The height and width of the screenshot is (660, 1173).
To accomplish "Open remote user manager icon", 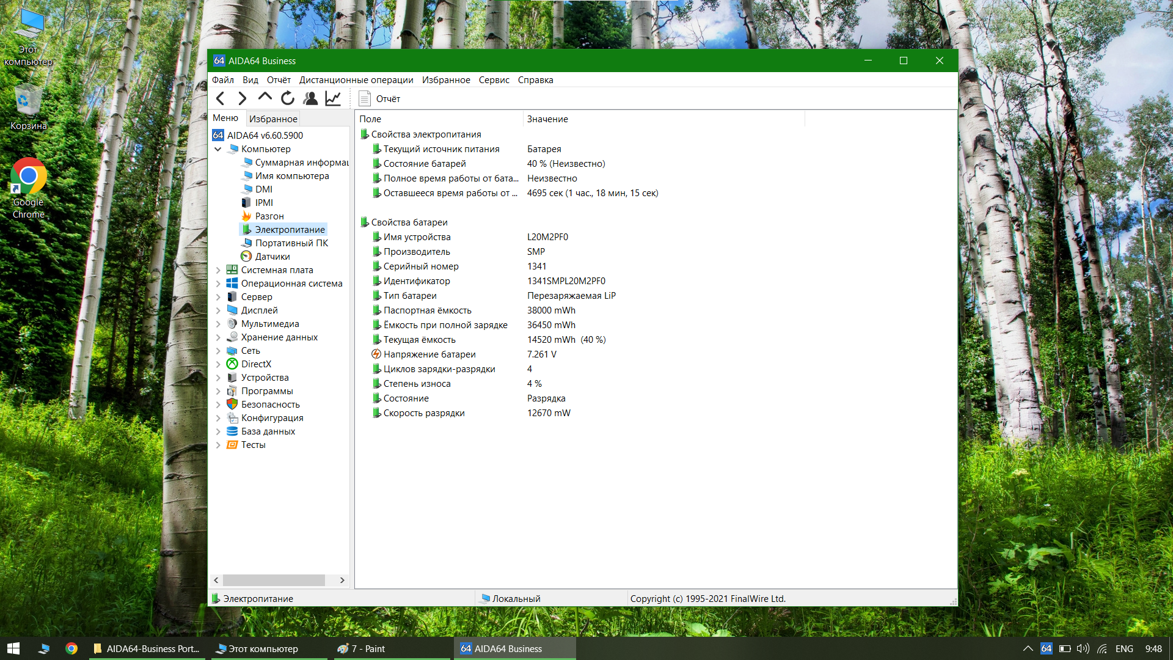I will pyautogui.click(x=310, y=98).
